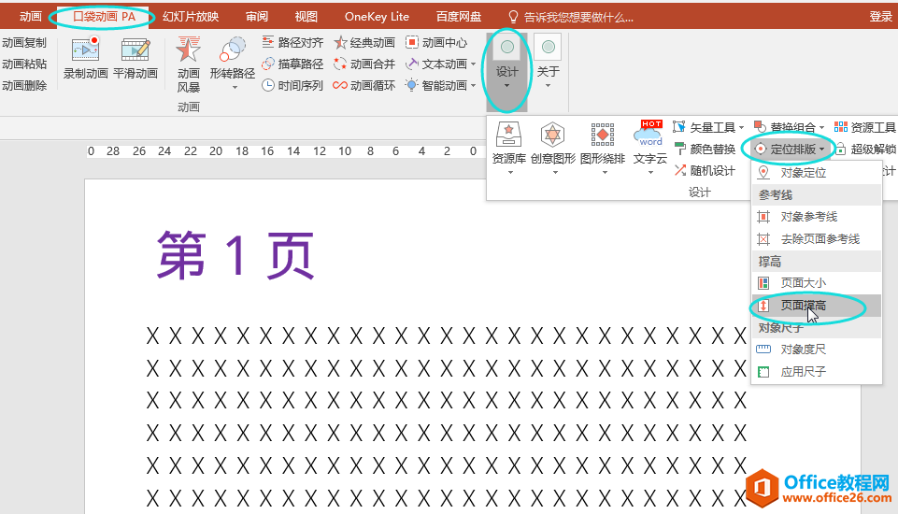
Task: Open the 创意图形 creative shapes tool
Action: tap(553, 137)
